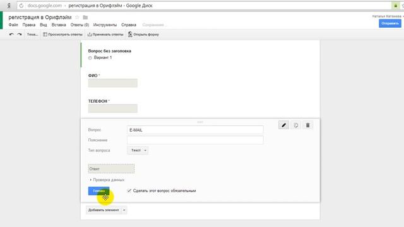This screenshot has height=227, width=404.
Task: Open the Файл menu
Action: (x=13, y=25)
